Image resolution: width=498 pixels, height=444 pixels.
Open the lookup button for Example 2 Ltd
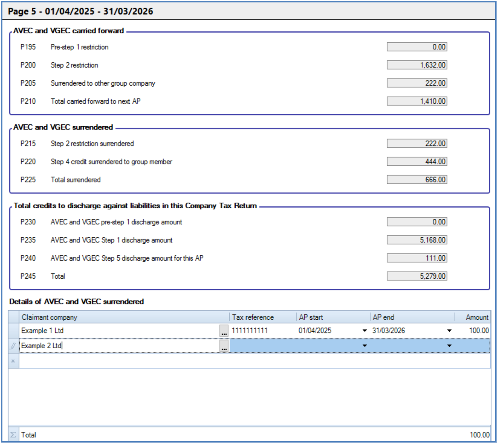pos(224,345)
